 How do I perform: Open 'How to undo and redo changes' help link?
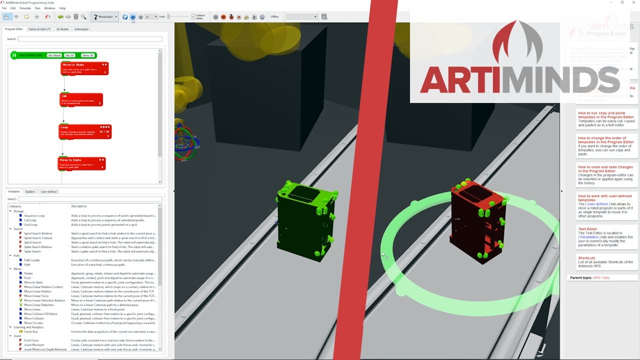click(604, 169)
